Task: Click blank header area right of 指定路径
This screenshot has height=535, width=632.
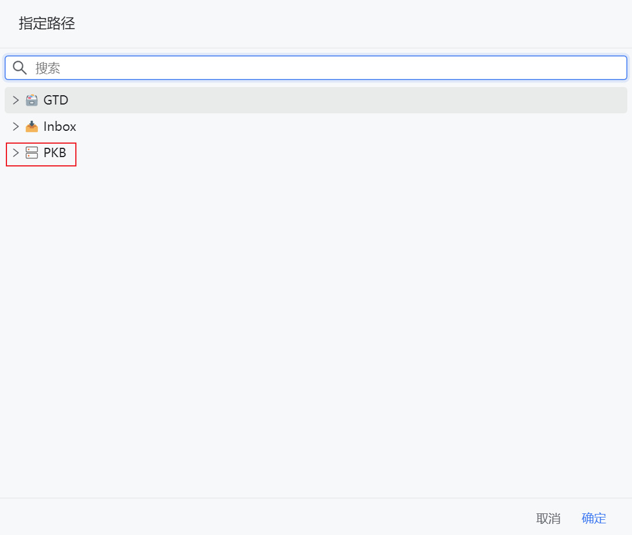Action: pos(350,24)
